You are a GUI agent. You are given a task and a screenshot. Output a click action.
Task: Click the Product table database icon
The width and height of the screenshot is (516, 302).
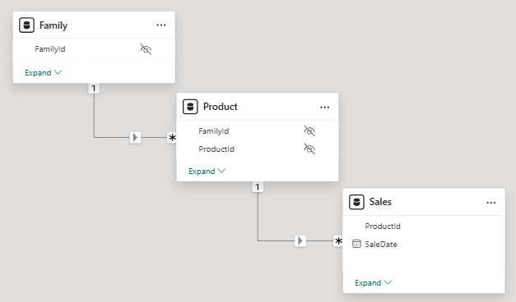(x=190, y=107)
